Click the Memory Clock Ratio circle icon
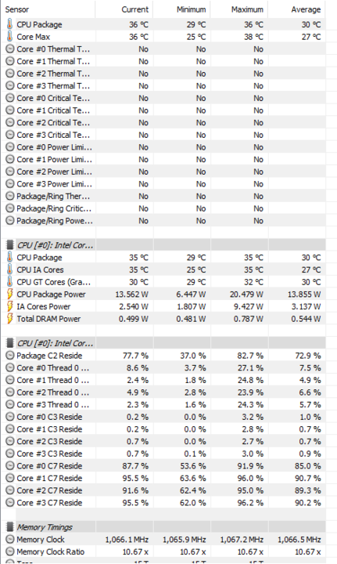The image size is (337, 564). [10, 551]
